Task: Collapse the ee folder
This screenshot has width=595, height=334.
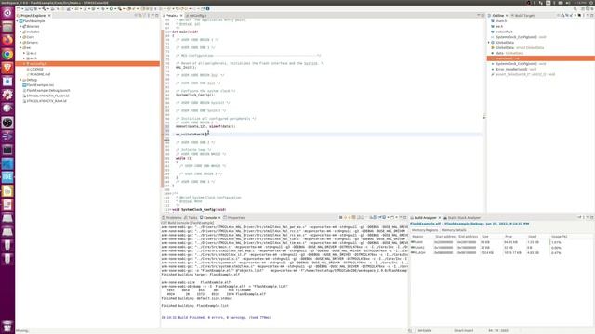Action: (20, 47)
